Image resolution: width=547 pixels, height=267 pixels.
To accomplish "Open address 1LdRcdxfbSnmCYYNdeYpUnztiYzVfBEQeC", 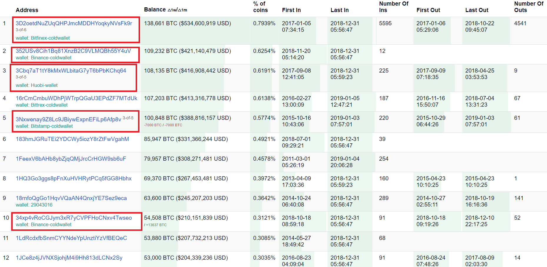I will [72, 238].
